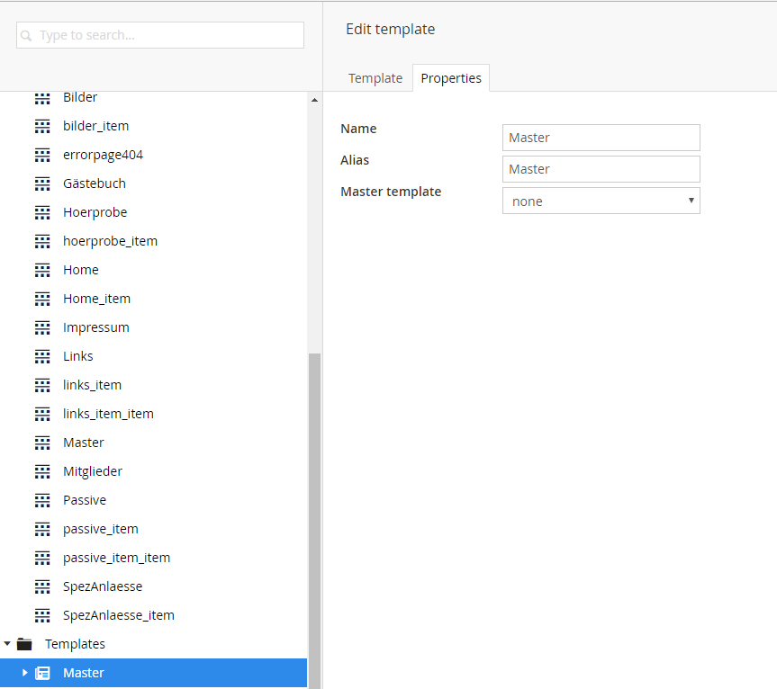The width and height of the screenshot is (777, 689).
Task: Click the SpezAnlaesse grid icon
Action: click(42, 586)
